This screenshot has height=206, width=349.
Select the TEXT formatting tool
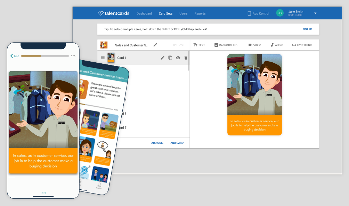(x=199, y=45)
